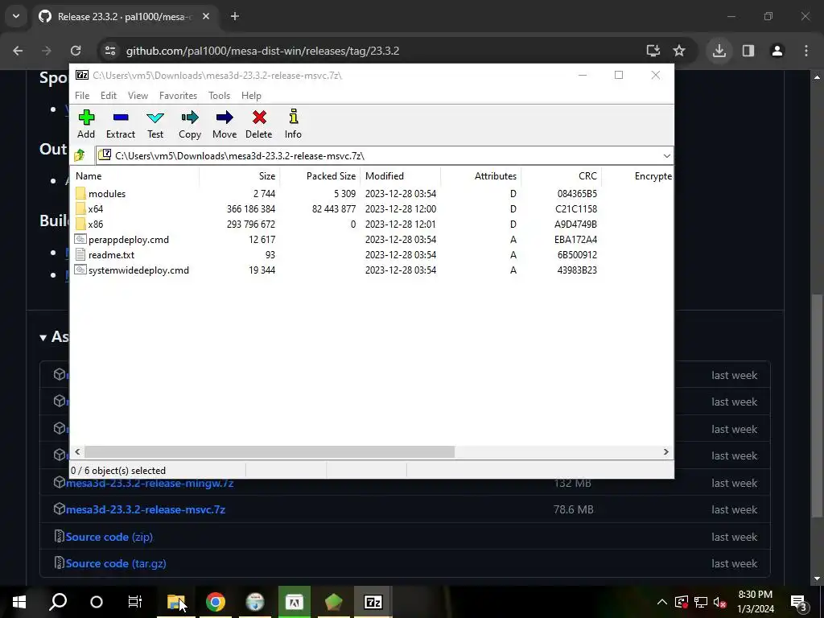
Task: Select the modules folder icon
Action: [80, 193]
